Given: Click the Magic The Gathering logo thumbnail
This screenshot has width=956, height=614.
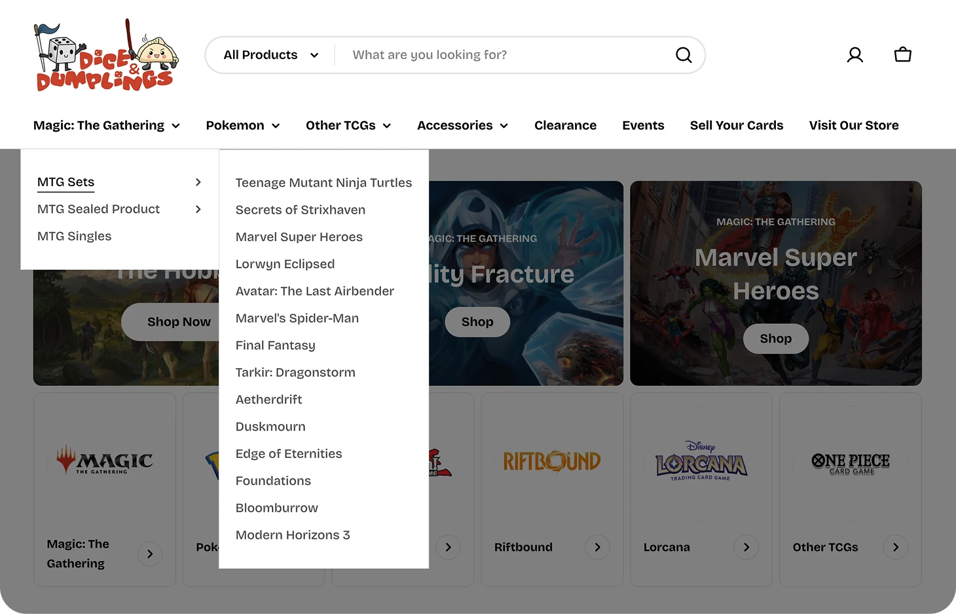Looking at the screenshot, I should [x=105, y=460].
